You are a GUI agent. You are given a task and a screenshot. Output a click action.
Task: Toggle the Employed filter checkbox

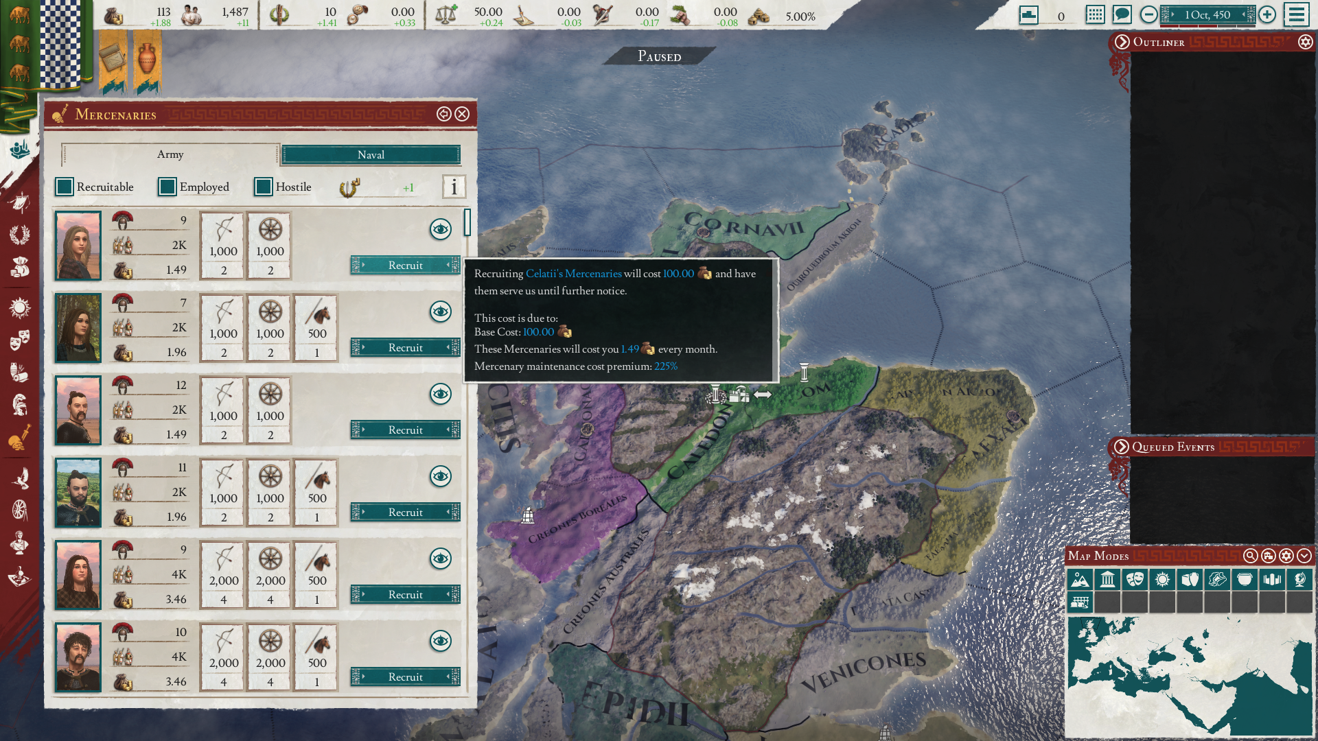point(167,187)
